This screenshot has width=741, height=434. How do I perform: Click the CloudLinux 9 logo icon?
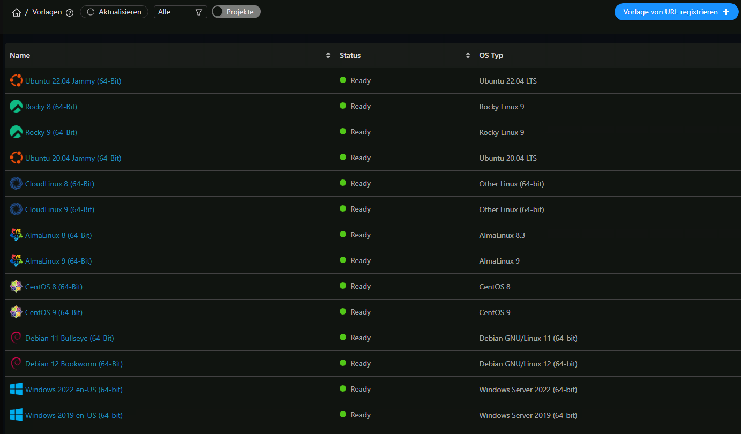pos(16,209)
